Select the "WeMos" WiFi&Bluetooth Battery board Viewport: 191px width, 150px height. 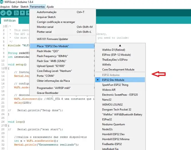click(x=120, y=115)
